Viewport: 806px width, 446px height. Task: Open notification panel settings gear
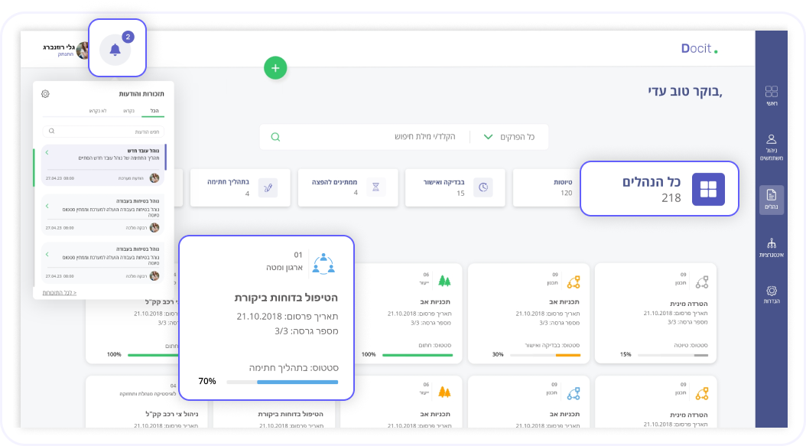coord(45,94)
